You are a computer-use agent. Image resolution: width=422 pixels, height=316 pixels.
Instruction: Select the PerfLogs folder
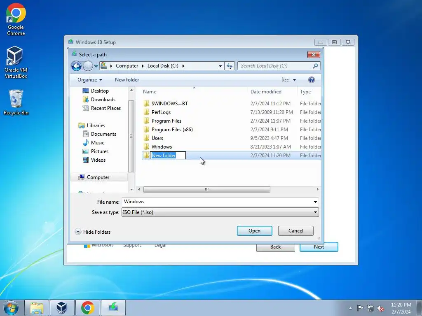tap(161, 112)
